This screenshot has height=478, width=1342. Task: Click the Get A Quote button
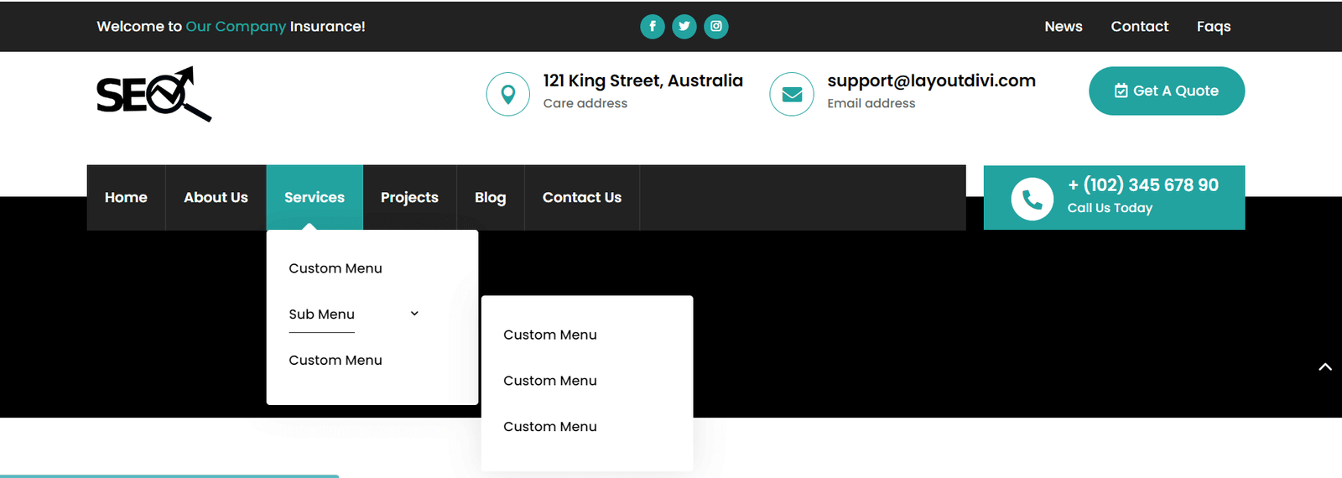[x=1166, y=91]
